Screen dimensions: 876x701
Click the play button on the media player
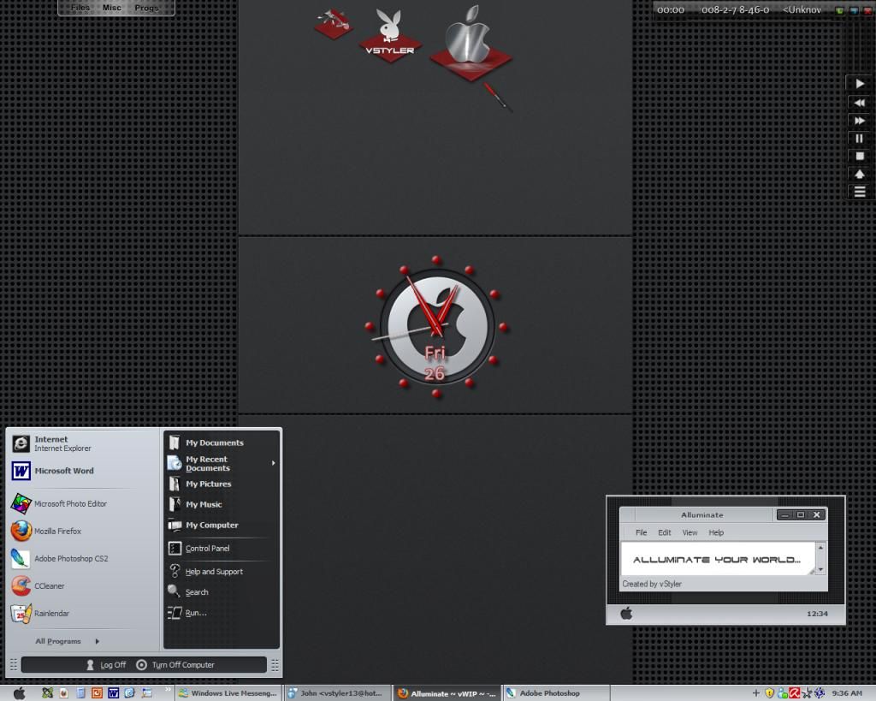pos(860,84)
